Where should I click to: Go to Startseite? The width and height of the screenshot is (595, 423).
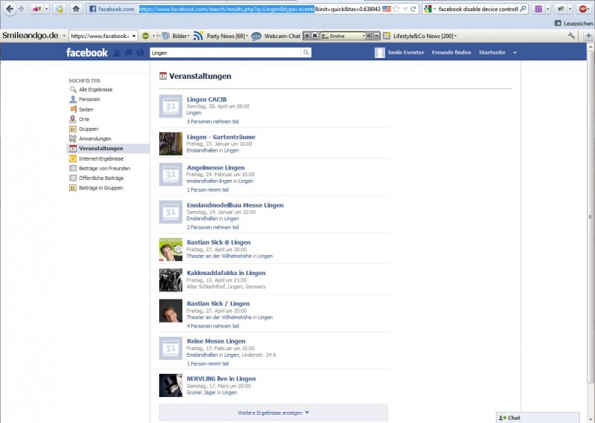[x=492, y=52]
